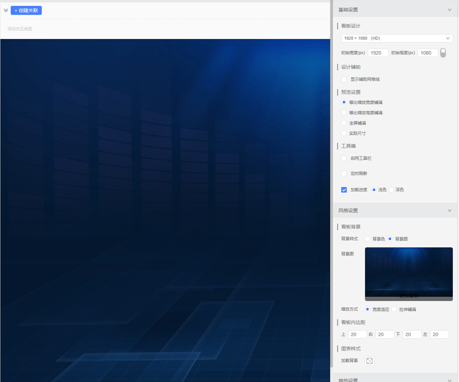459x382 pixels.
Task: Select the 全屏铺满 radio button
Action: click(344, 123)
